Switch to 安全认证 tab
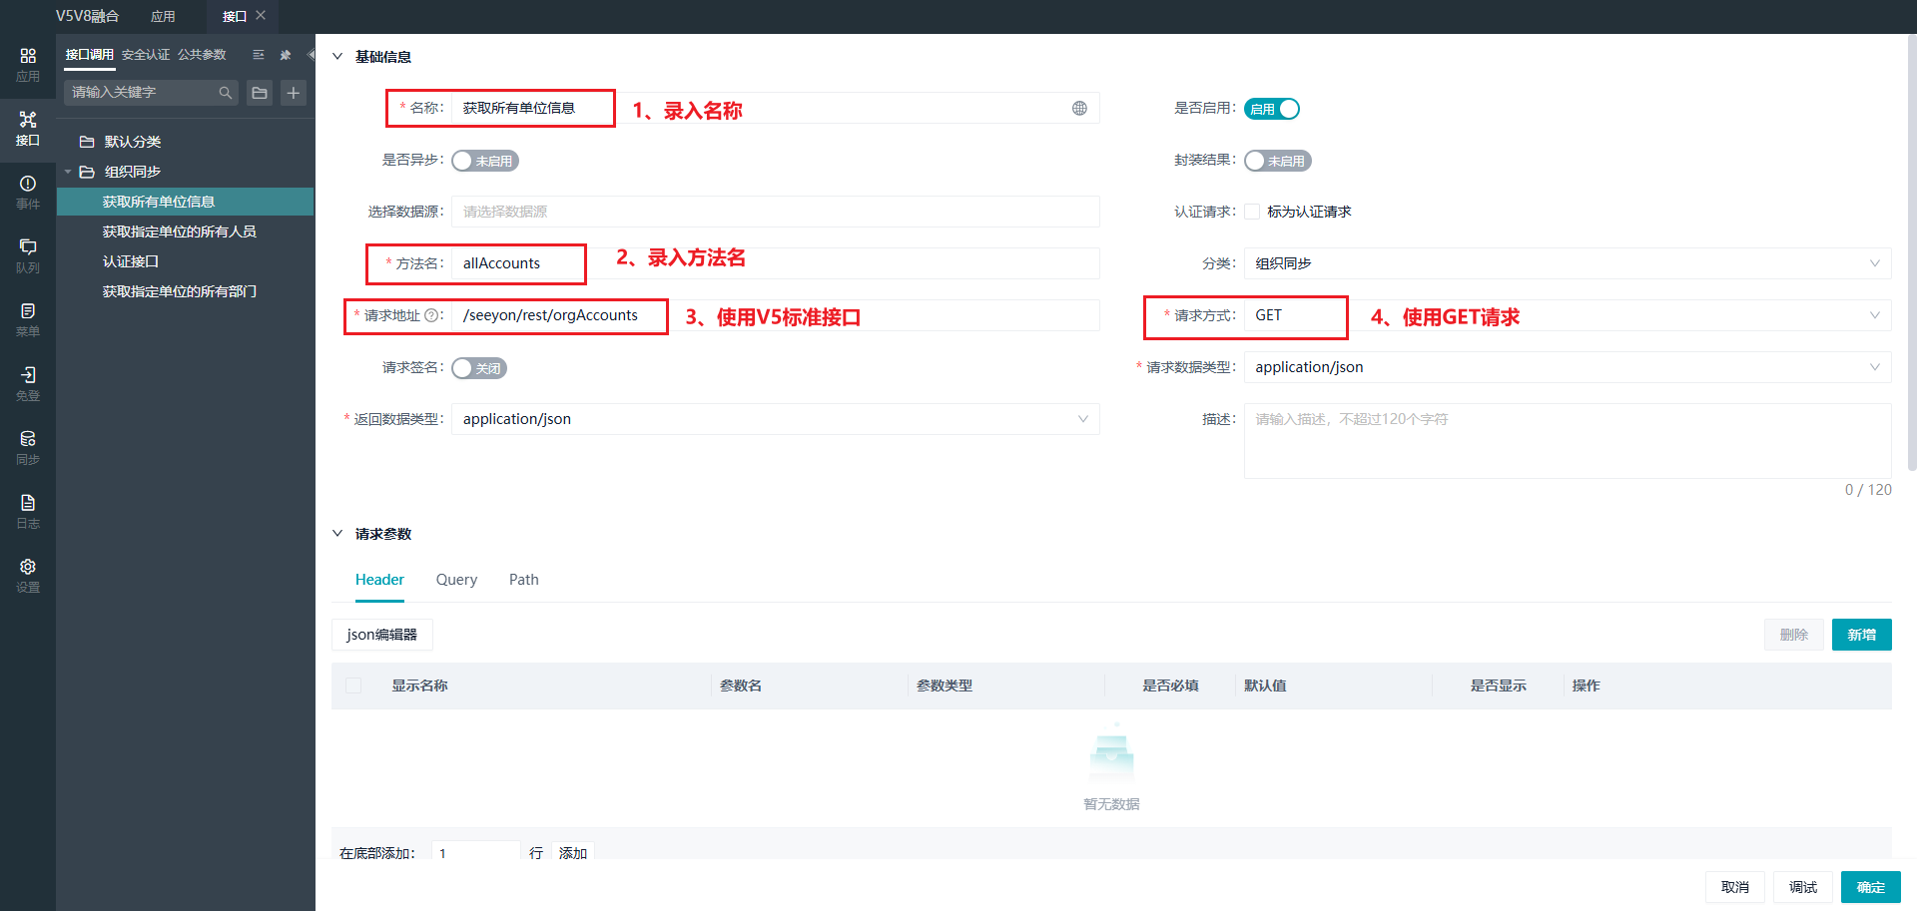Screen dimensions: 1917x911 pyautogui.click(x=146, y=55)
